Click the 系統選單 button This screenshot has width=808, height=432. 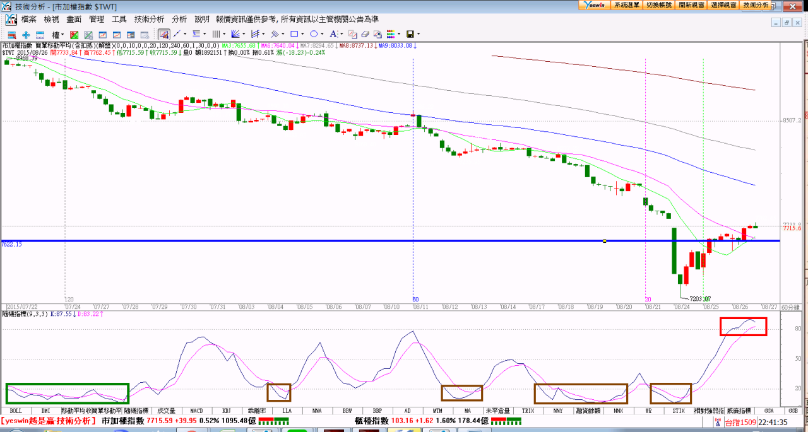(626, 5)
